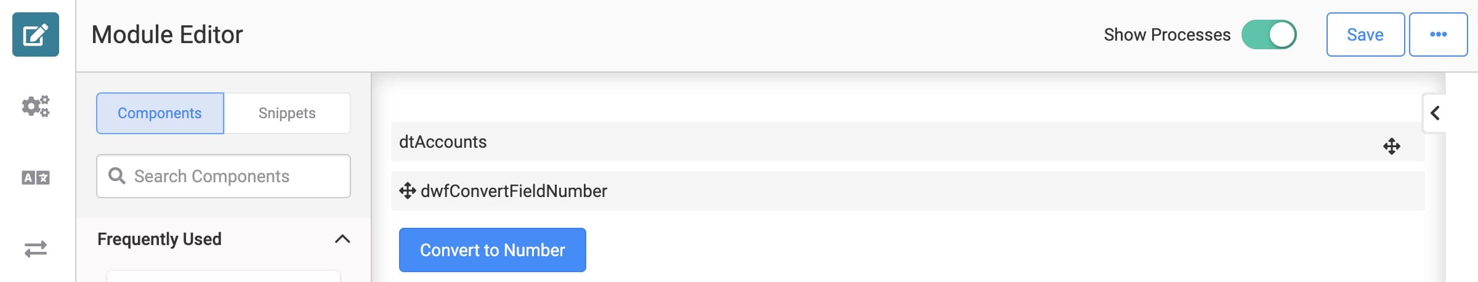This screenshot has width=1478, height=282.
Task: Select the dwfConvertFieldNumber component row
Action: 908,191
